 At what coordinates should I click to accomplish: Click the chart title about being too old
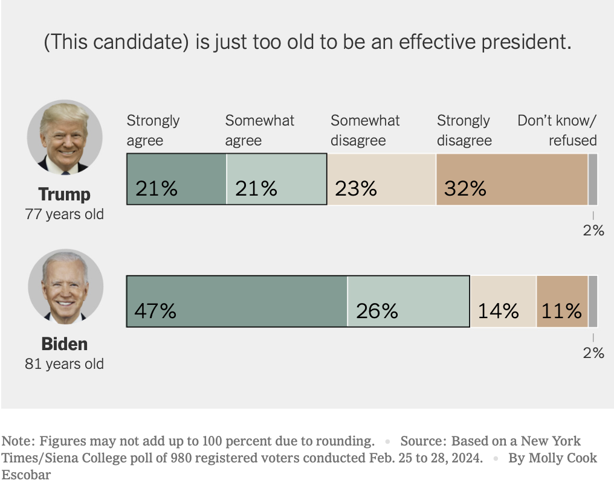coord(307,42)
